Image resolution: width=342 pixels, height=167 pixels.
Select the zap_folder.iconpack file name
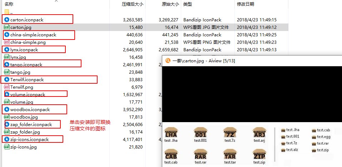point(31,125)
